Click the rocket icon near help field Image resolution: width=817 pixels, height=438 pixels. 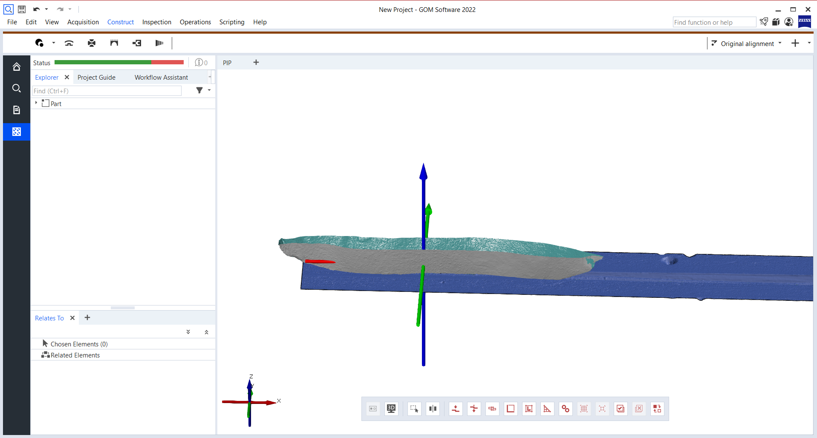click(x=764, y=22)
